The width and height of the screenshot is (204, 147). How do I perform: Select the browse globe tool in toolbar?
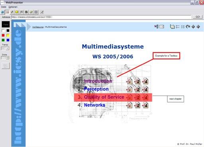tap(2, 12)
